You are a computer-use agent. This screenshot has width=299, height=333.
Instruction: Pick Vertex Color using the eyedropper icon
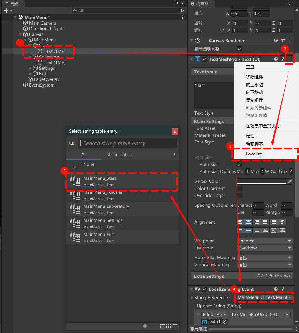tap(289, 181)
